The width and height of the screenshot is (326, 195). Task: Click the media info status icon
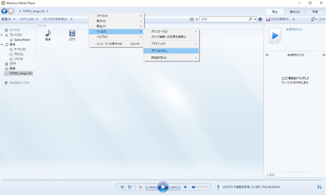(x=218, y=187)
